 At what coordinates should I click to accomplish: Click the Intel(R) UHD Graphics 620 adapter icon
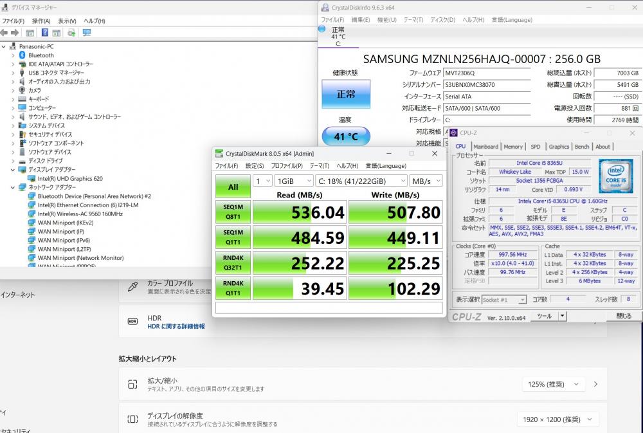tap(32, 178)
